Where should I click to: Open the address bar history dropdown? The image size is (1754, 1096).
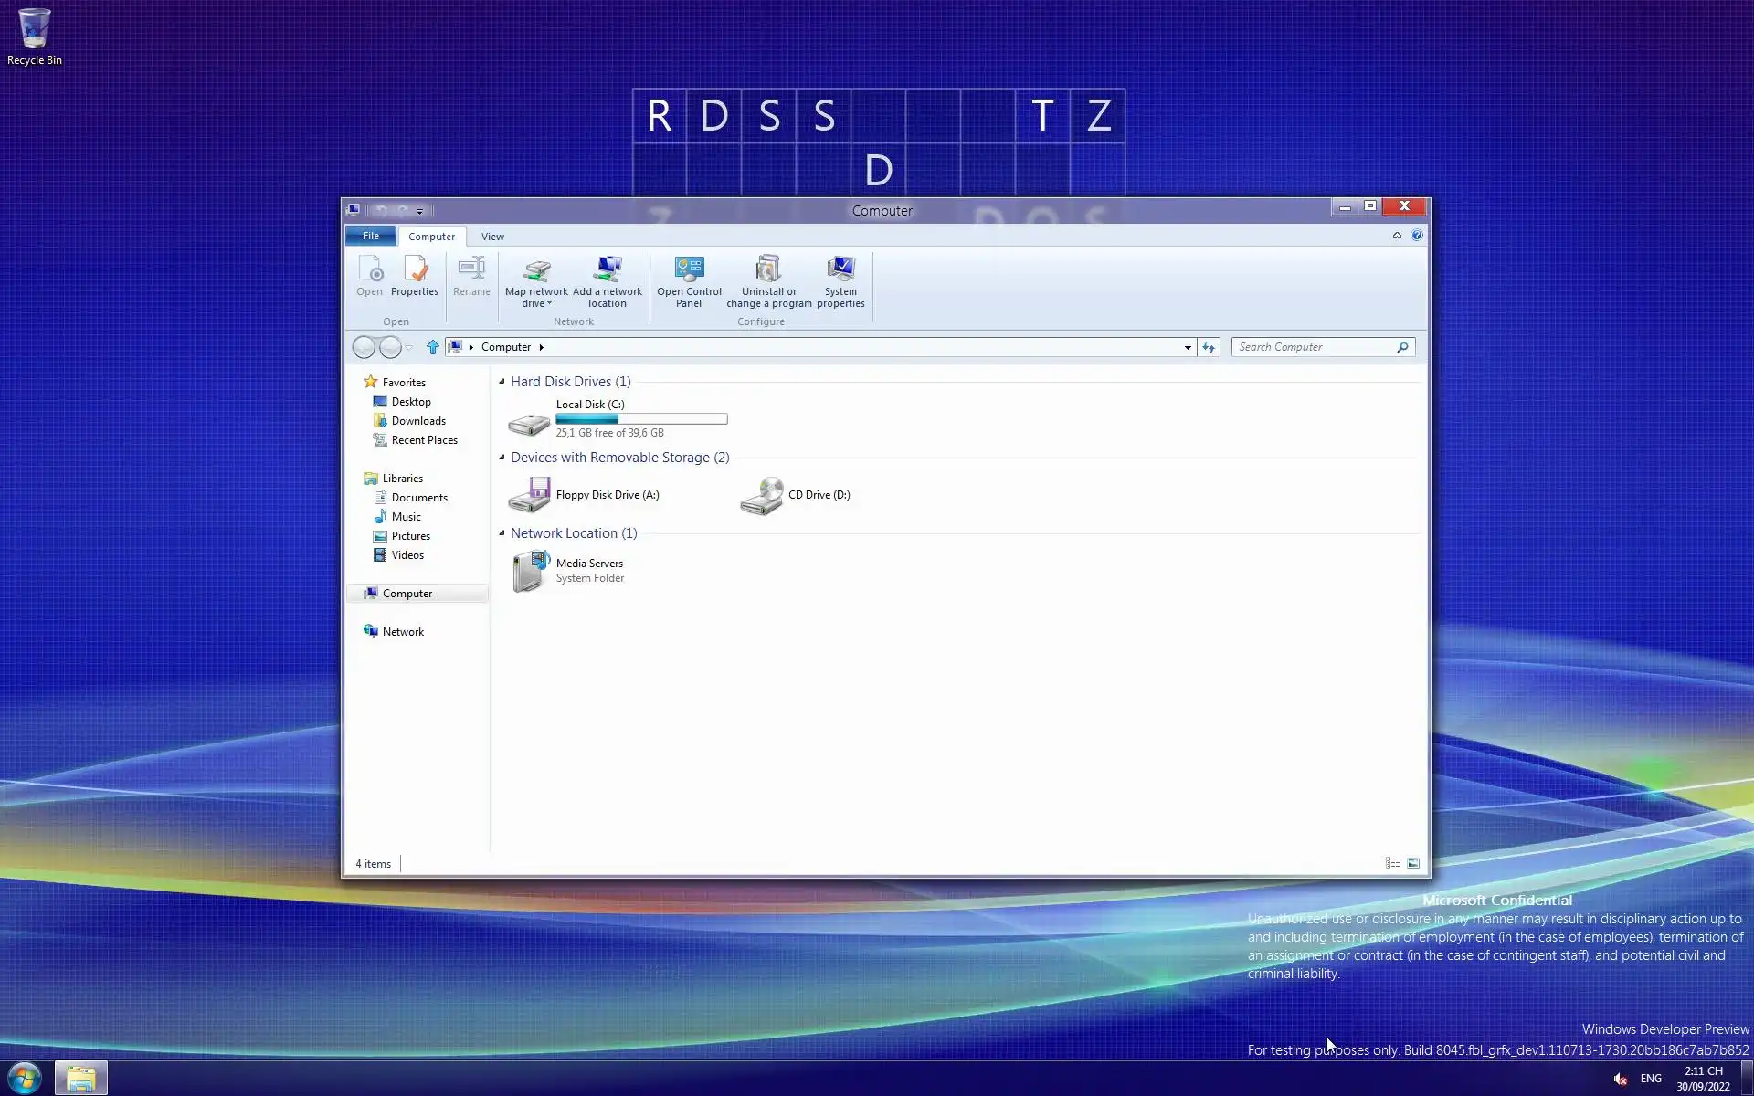point(1188,347)
